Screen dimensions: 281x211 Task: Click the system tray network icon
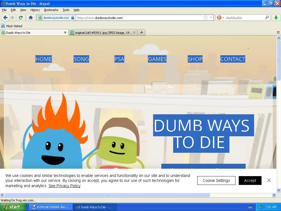(x=261, y=207)
